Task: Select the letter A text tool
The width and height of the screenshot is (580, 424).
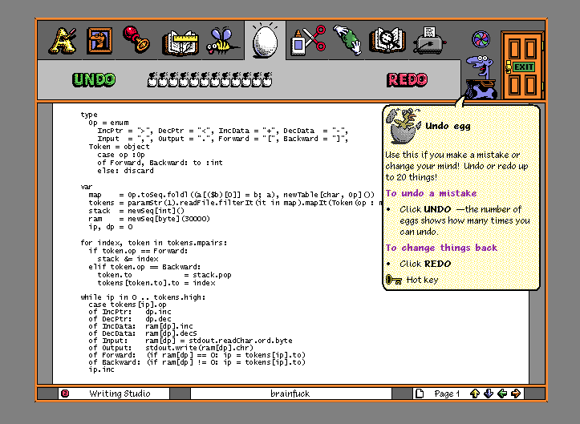Action: pos(62,41)
